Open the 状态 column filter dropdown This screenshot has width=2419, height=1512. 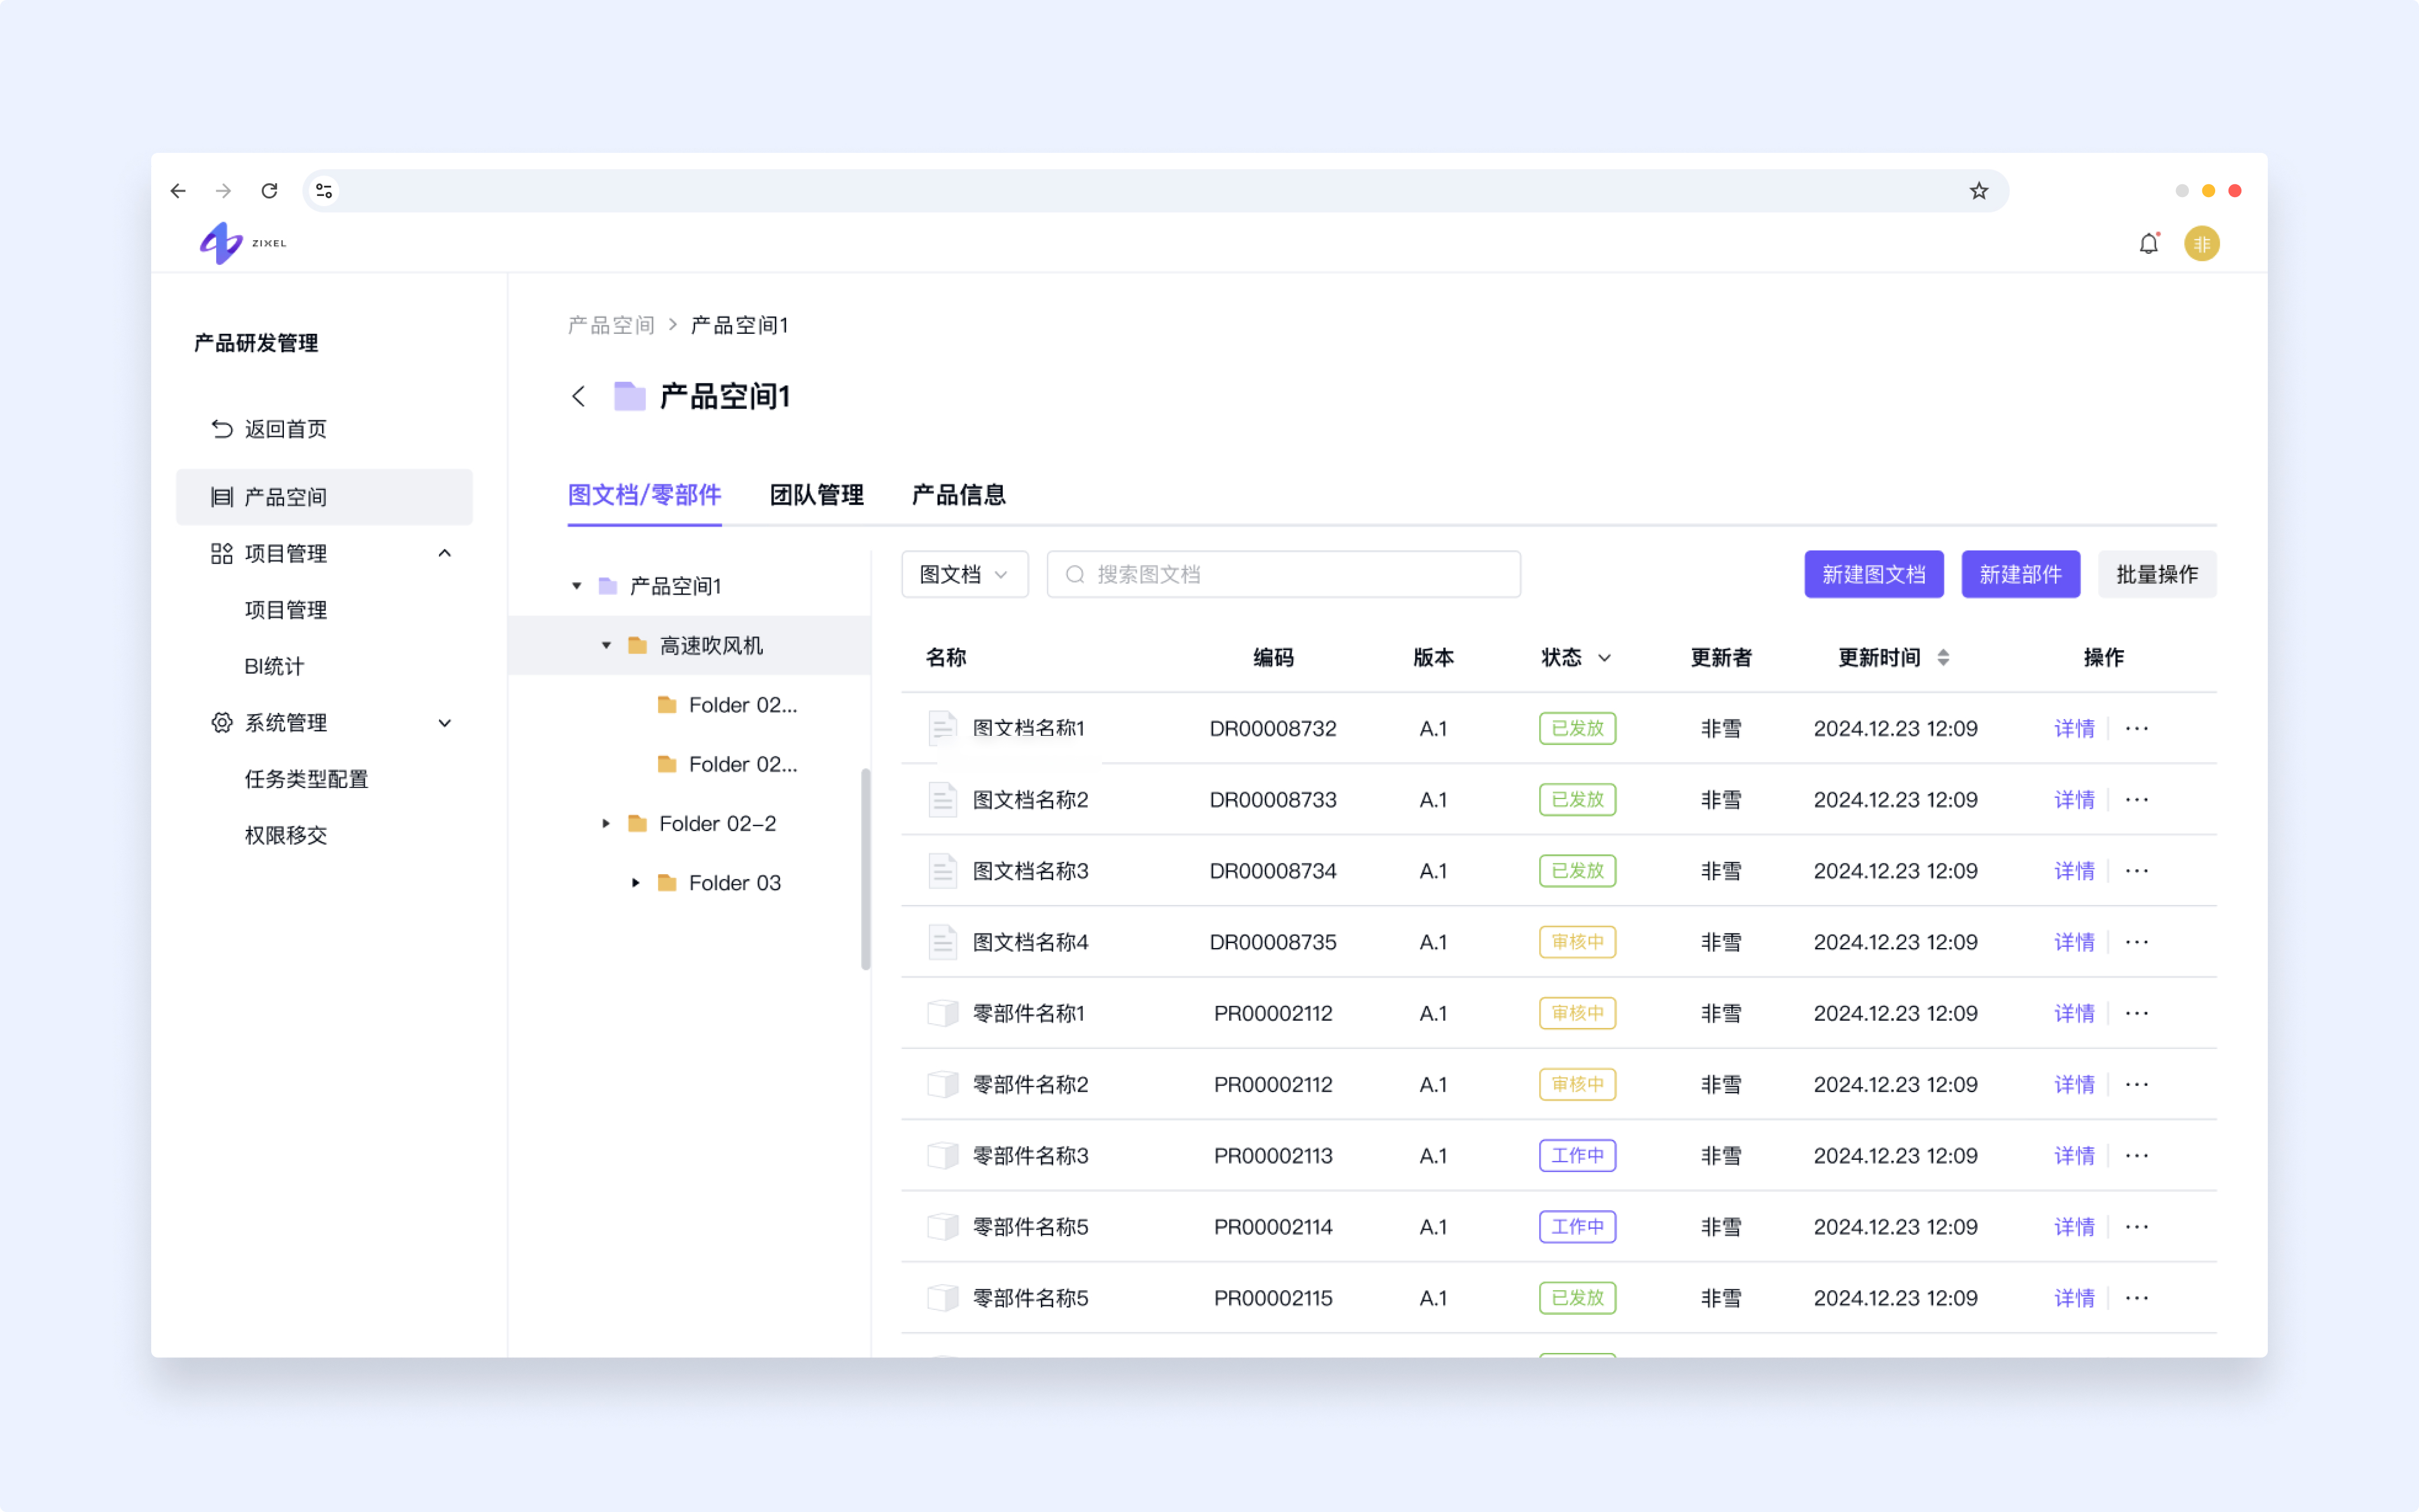(1604, 658)
